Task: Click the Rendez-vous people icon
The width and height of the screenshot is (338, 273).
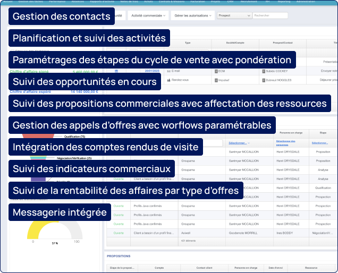Action: coord(168,79)
